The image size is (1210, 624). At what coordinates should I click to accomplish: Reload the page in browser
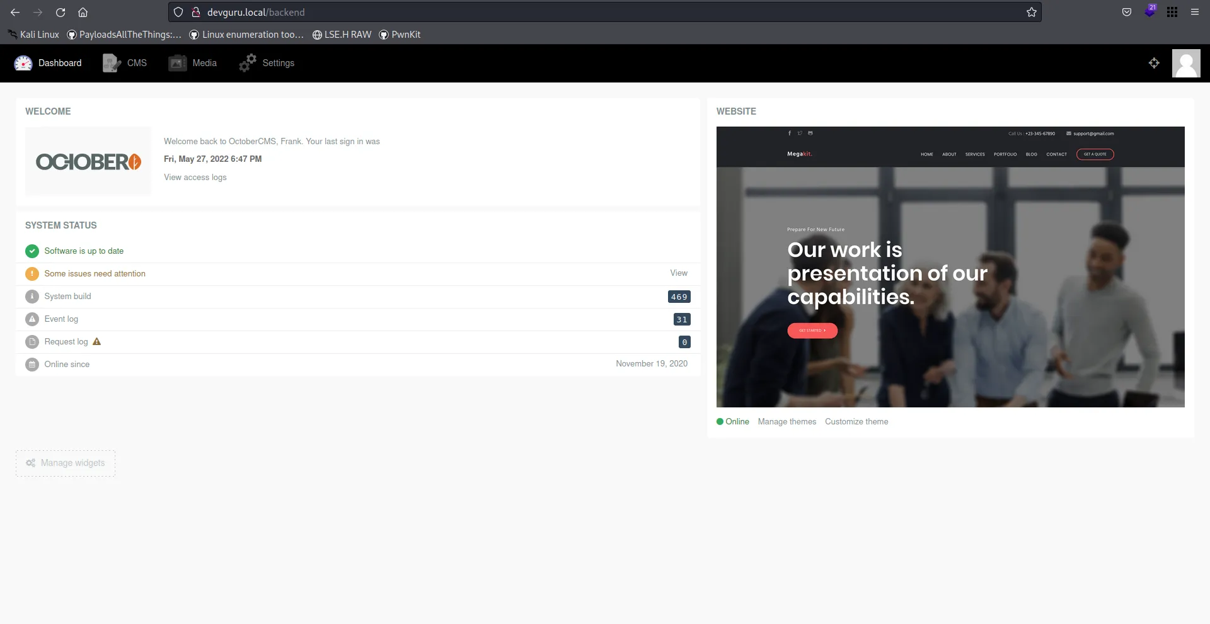coord(60,12)
